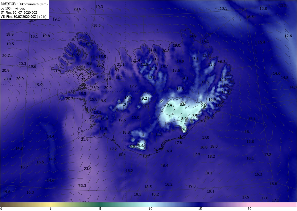Click the map value 14.4
The width and height of the screenshot is (297, 211).
tap(50, 136)
